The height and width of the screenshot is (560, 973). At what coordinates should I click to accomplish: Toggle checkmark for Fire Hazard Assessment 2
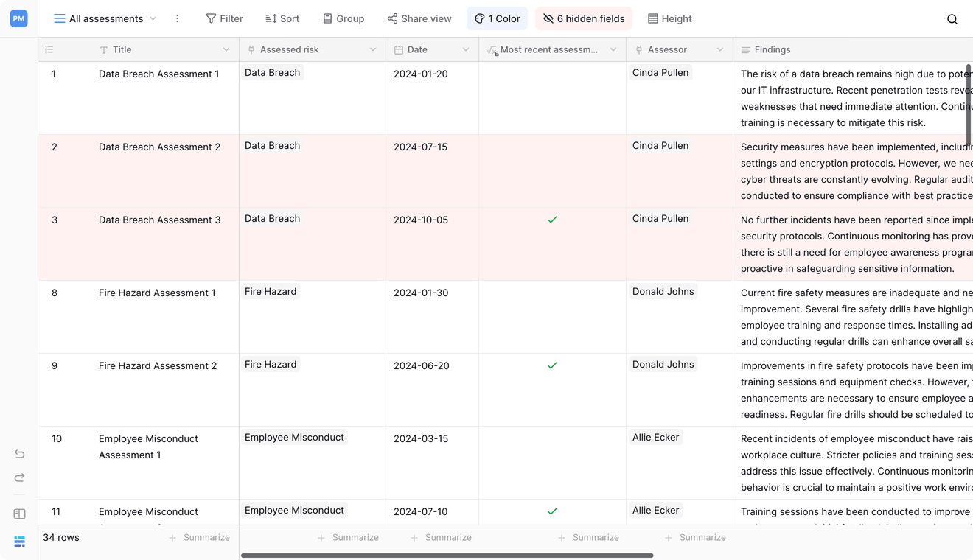(x=552, y=365)
